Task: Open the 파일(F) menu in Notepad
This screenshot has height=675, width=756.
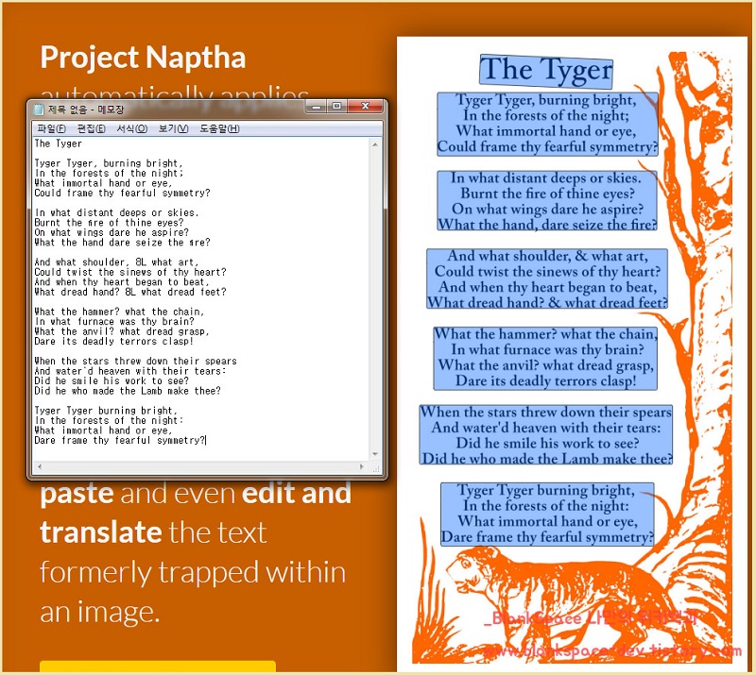Action: [x=51, y=128]
